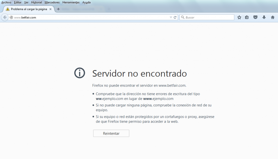278x159 pixels.
Task: Click the 'Si no puede cargar ninguna página' text
Action: click(x=154, y=108)
